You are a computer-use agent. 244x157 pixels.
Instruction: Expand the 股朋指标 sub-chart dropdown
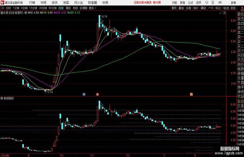click(x=2, y=98)
